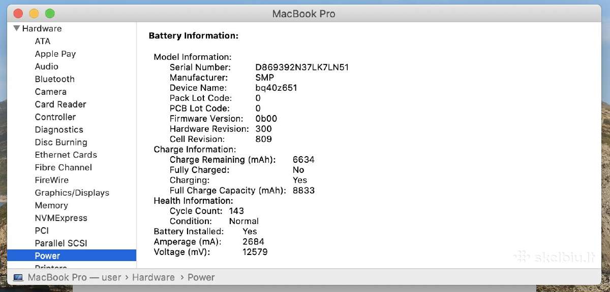Click cycle count value 143

(x=236, y=211)
